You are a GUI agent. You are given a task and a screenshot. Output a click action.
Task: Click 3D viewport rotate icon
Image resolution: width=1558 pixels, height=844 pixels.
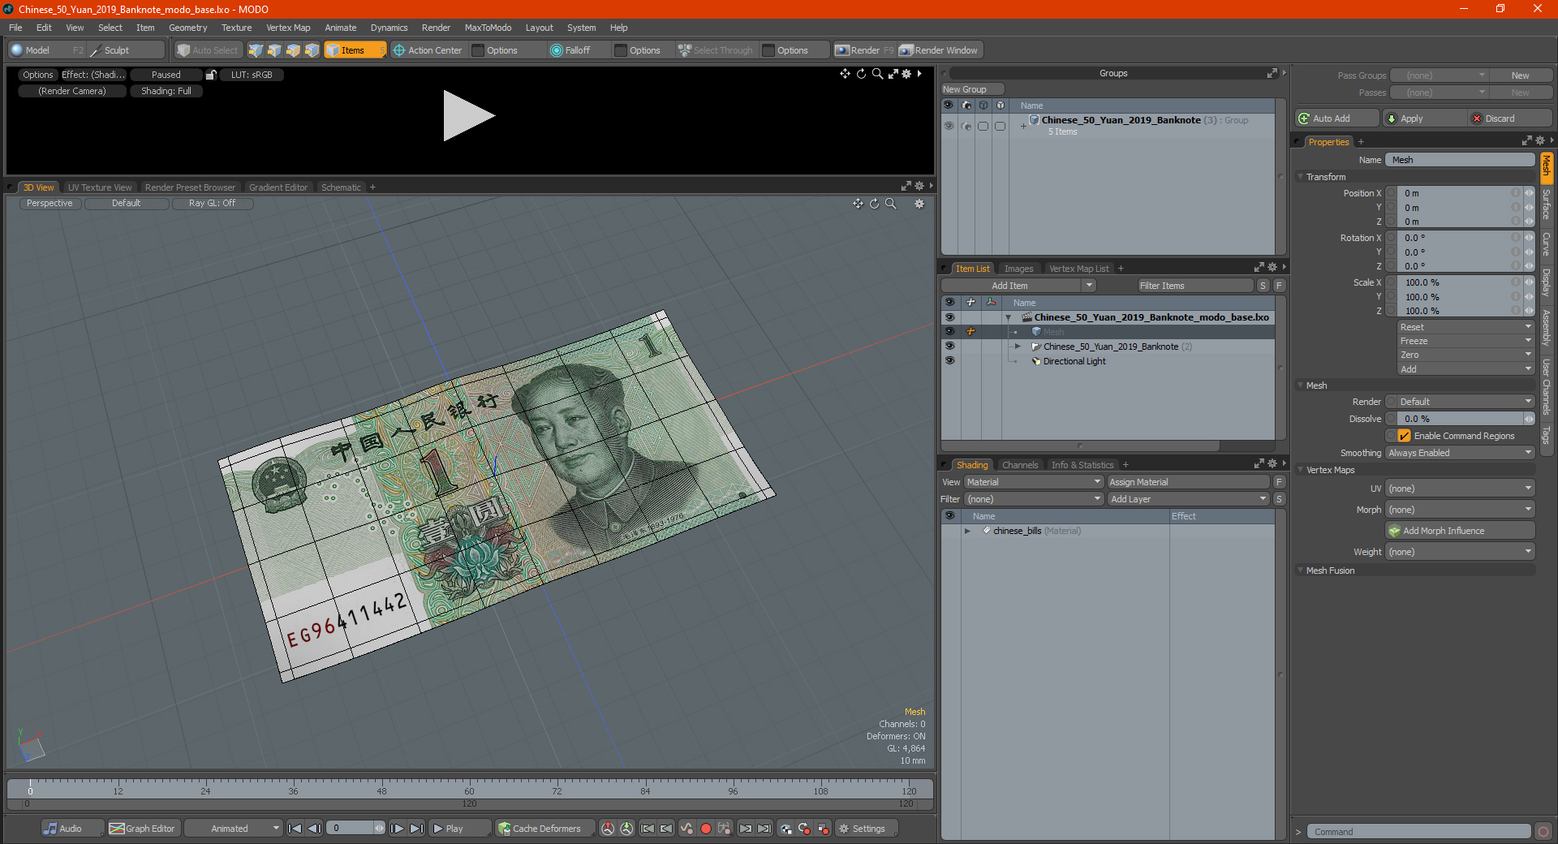tap(875, 204)
